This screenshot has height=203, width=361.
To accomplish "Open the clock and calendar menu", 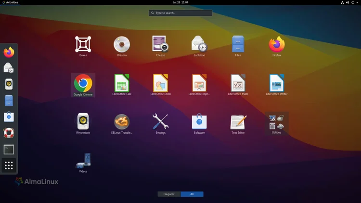I will 180,2.
